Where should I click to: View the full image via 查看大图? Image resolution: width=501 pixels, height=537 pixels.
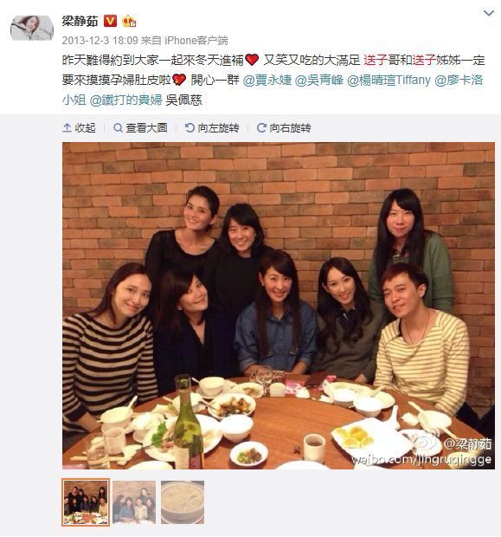[x=140, y=128]
